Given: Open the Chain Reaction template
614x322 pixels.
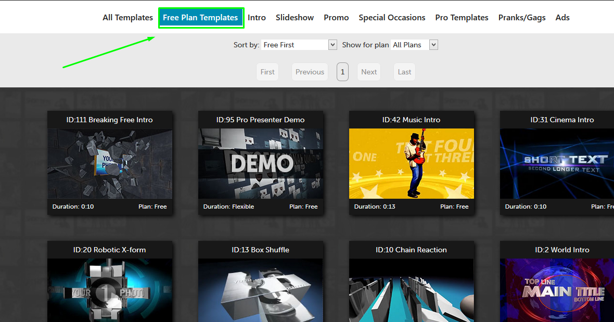Looking at the screenshot, I should [x=411, y=284].
